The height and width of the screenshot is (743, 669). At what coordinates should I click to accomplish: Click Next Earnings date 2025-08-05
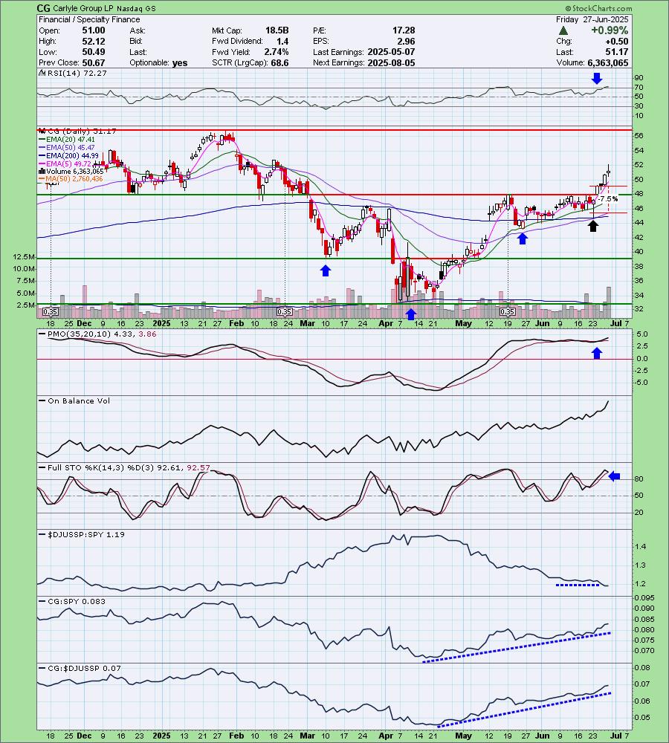point(391,63)
